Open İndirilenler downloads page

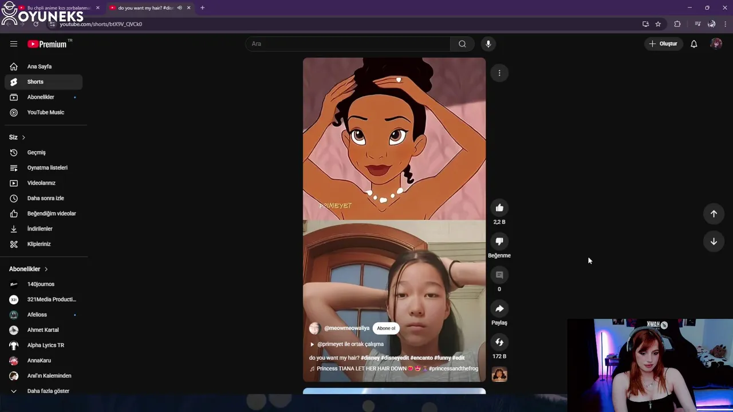pos(44,229)
